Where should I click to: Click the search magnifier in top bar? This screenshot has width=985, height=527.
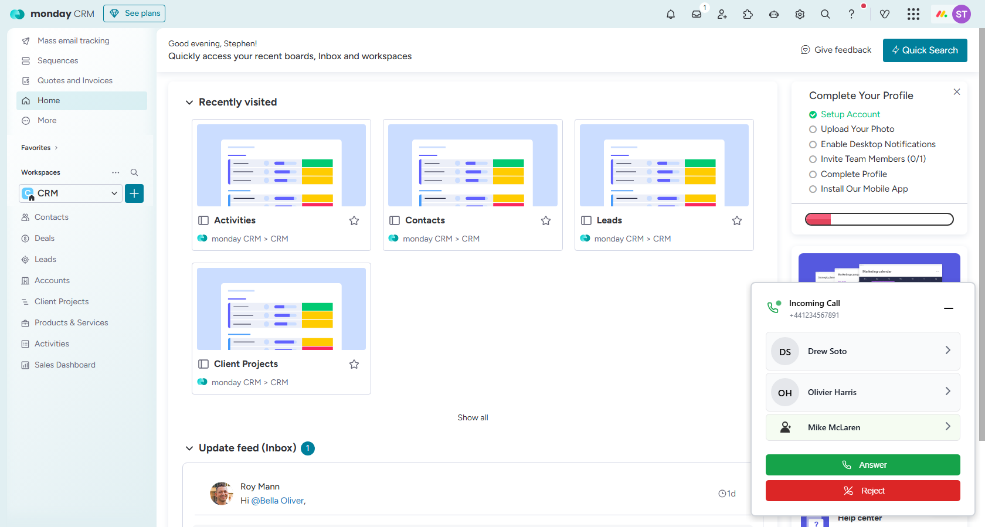826,14
